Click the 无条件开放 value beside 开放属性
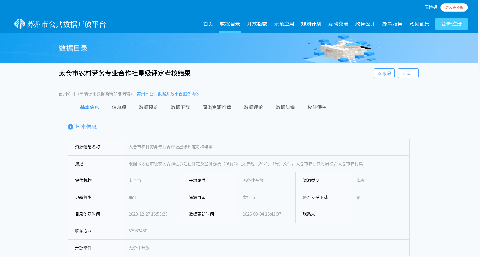480x257 pixels. [x=253, y=181]
